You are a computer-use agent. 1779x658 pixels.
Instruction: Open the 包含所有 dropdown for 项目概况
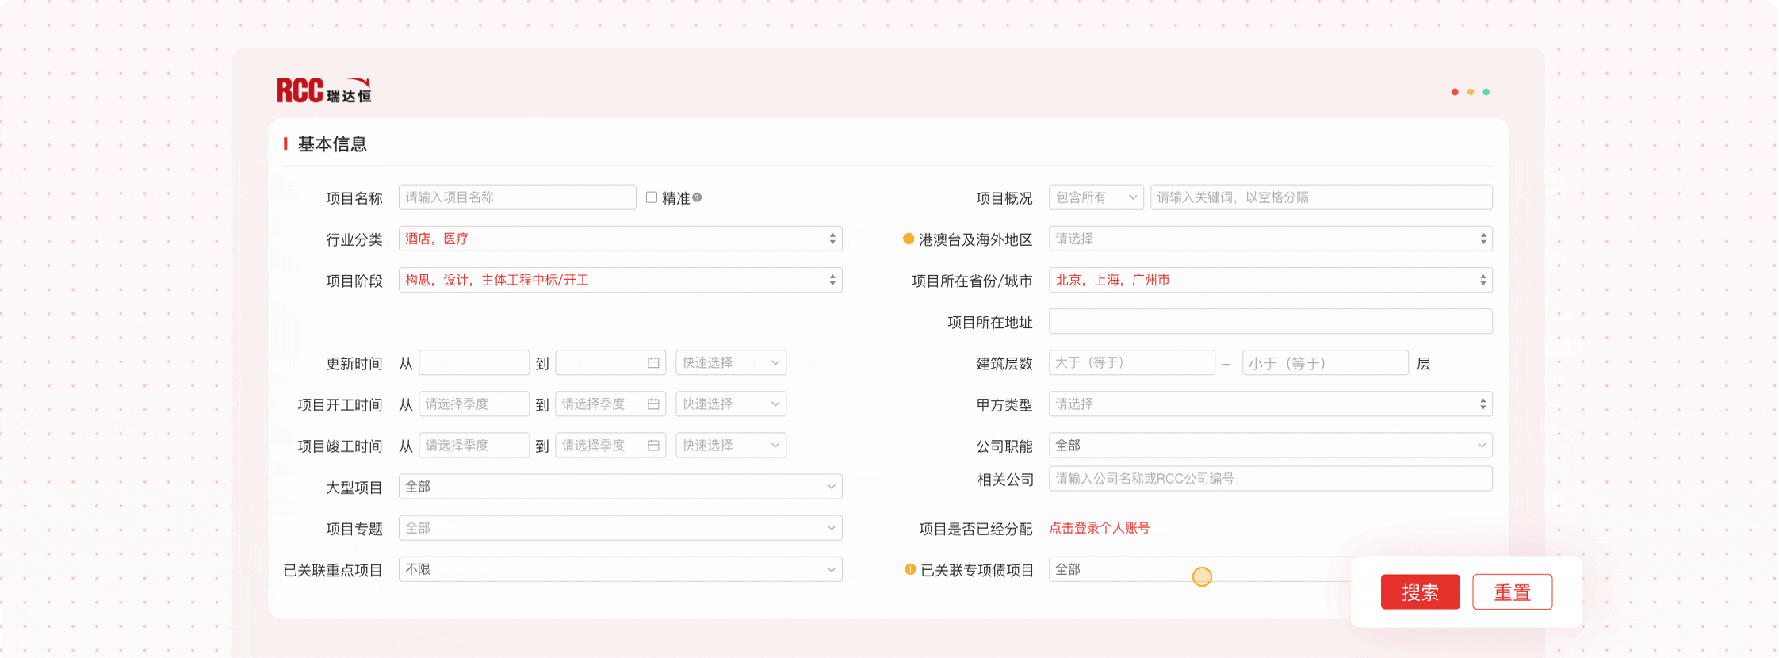point(1096,197)
